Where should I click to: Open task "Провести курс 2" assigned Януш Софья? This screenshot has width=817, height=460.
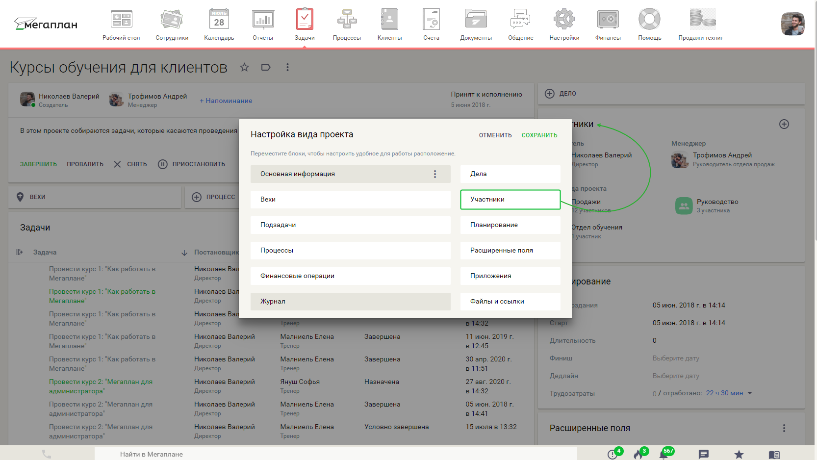(101, 386)
